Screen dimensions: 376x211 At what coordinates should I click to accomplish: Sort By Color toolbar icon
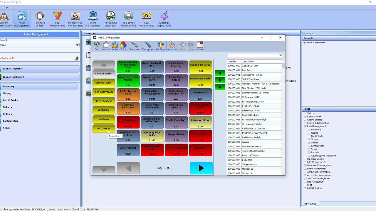tap(161, 46)
